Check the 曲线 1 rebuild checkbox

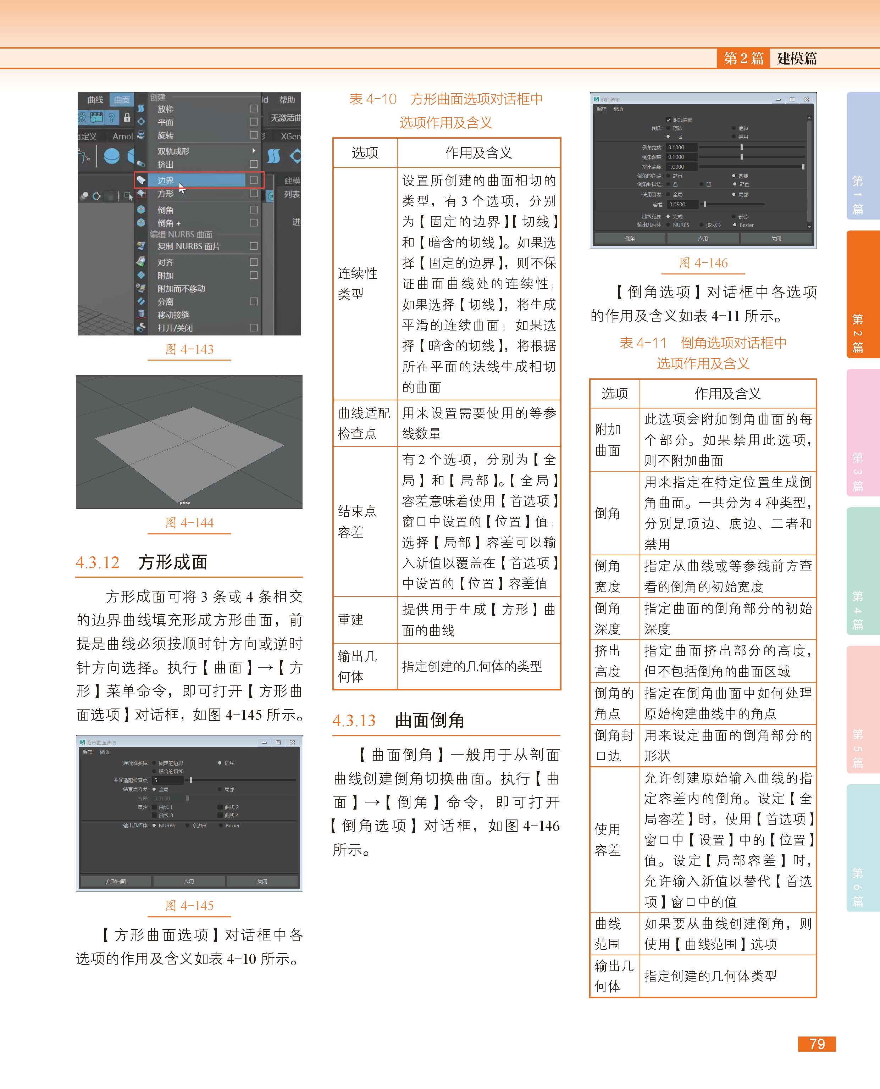click(155, 807)
